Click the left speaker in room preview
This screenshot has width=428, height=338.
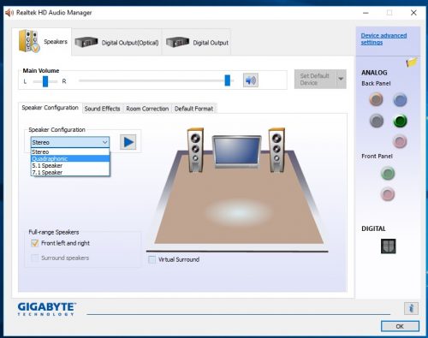[195, 150]
